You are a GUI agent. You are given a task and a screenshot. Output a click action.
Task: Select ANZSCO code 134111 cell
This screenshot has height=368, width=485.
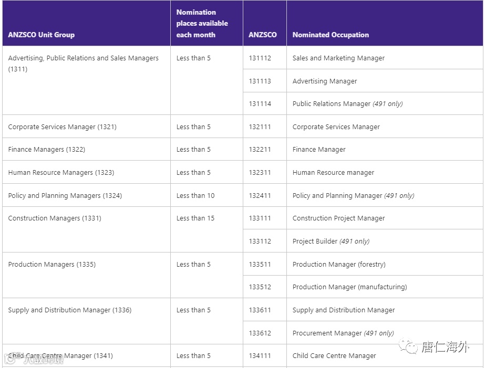coord(260,356)
